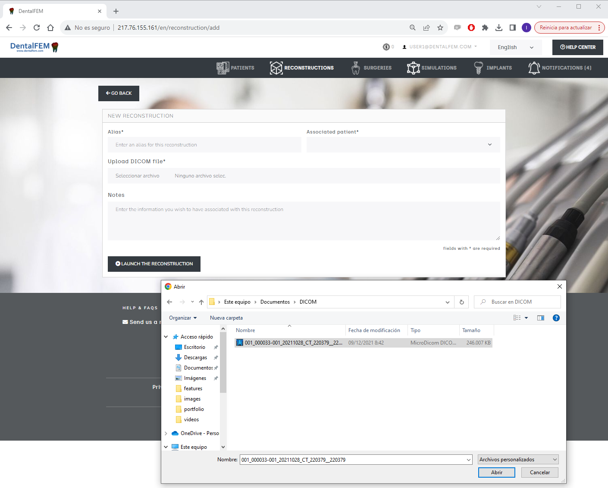Viewport: 608px width, 488px height.
Task: Go to the Reconstructions tab
Action: [x=302, y=68]
